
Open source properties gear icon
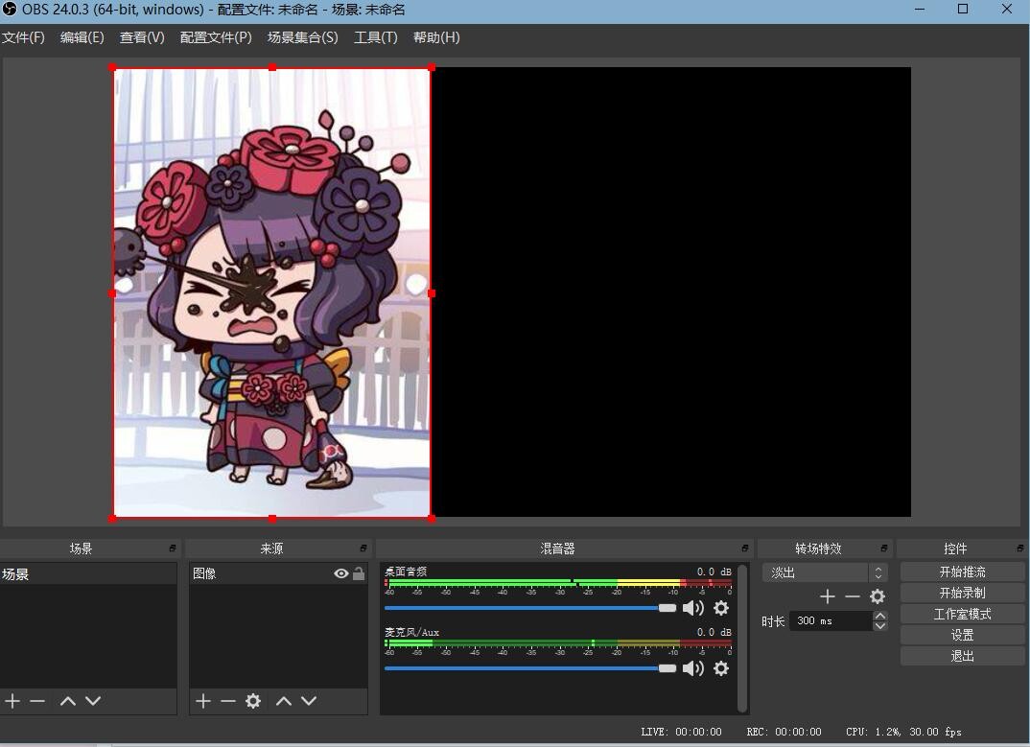click(x=253, y=701)
